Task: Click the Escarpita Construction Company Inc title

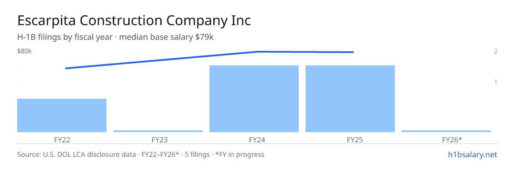Action: coord(134,20)
